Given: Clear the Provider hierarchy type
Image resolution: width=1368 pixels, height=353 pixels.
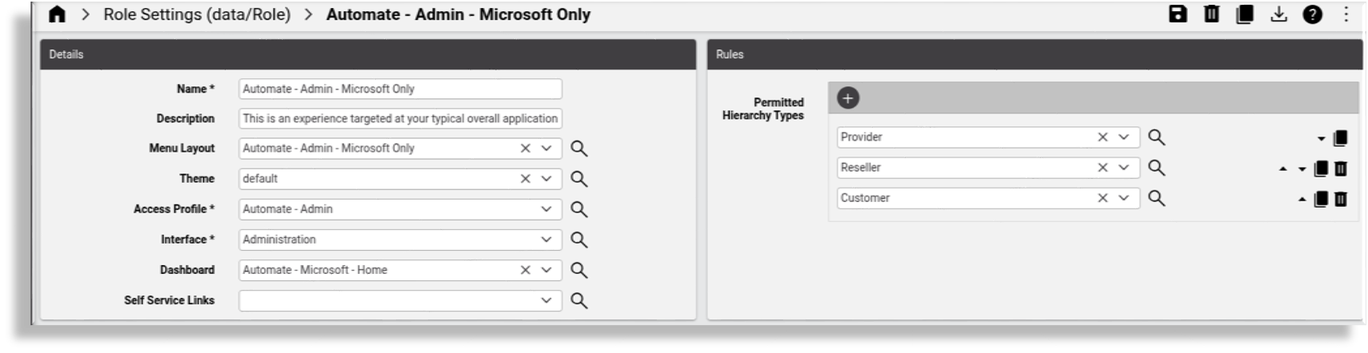Looking at the screenshot, I should click(1102, 137).
